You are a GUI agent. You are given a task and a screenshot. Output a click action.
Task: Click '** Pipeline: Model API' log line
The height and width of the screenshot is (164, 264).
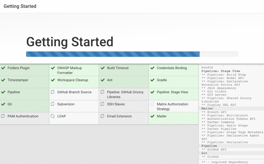pyautogui.click(x=222, y=78)
